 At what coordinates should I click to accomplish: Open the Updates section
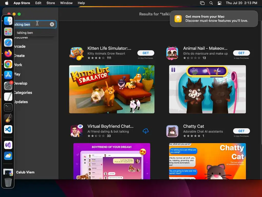(21, 102)
